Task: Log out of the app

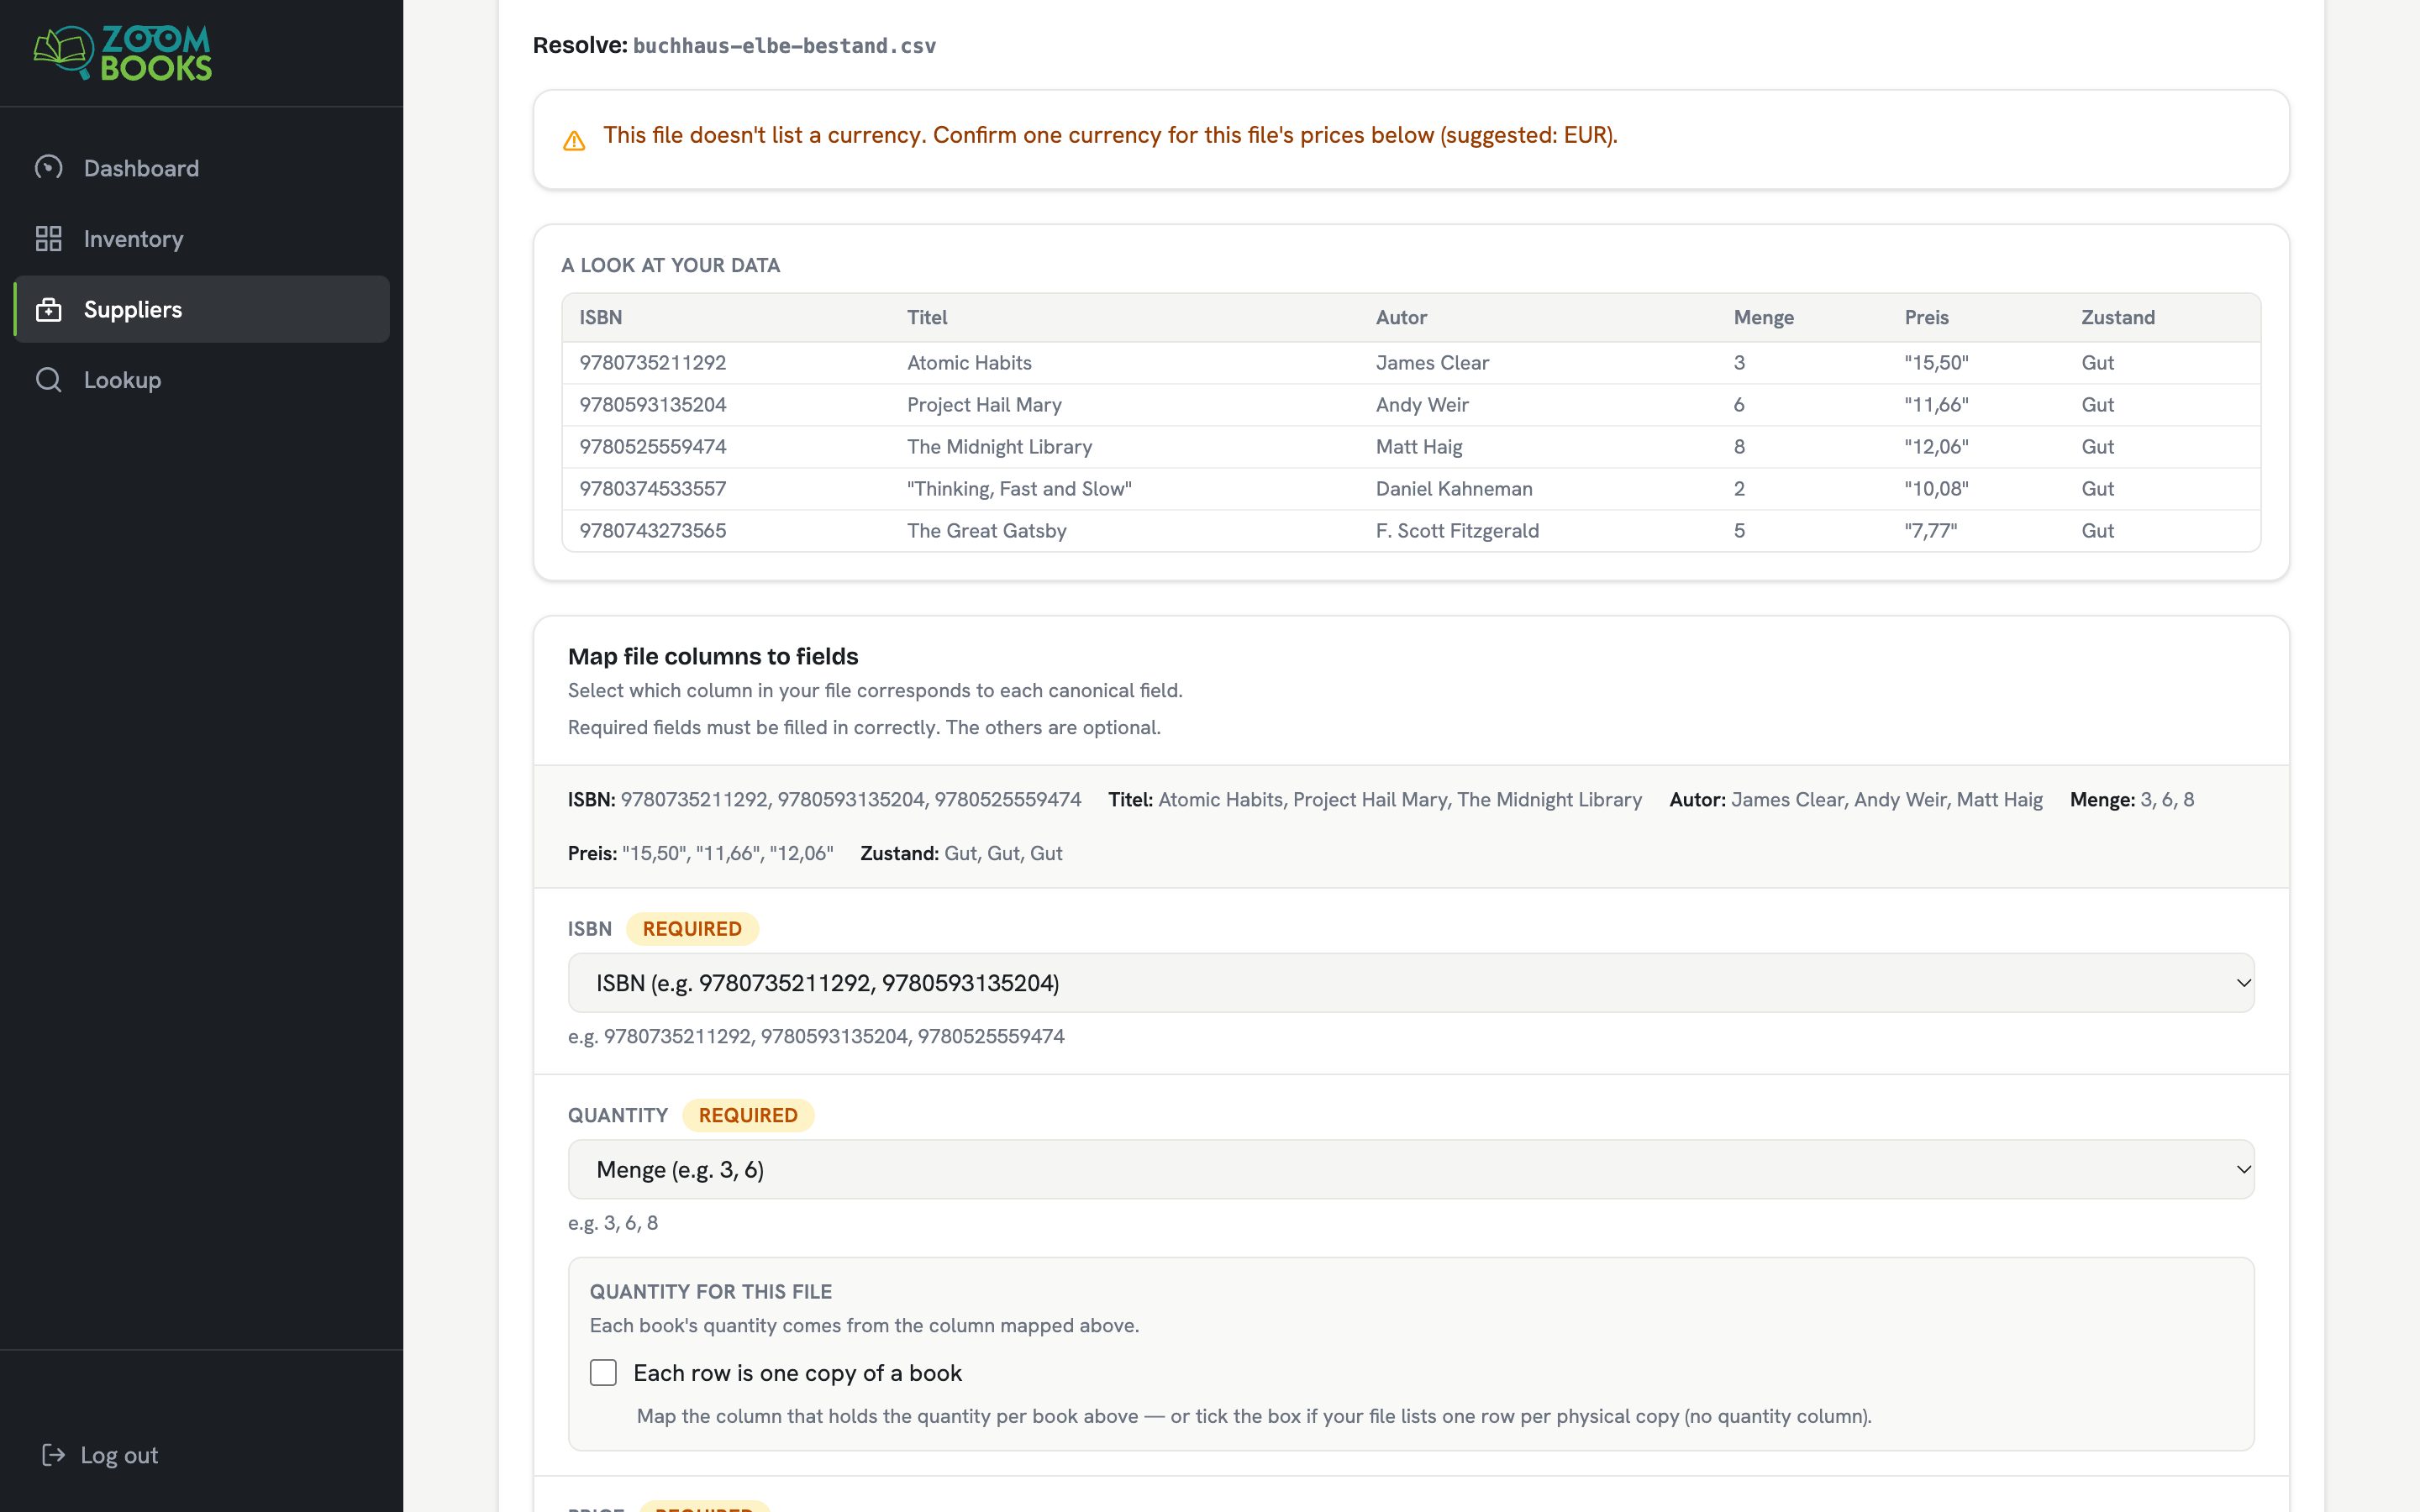Action: click(100, 1455)
